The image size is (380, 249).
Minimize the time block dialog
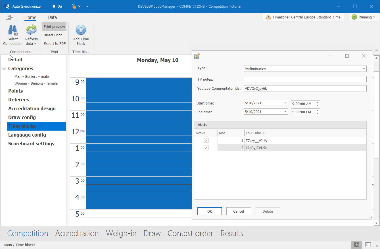coord(331,56)
